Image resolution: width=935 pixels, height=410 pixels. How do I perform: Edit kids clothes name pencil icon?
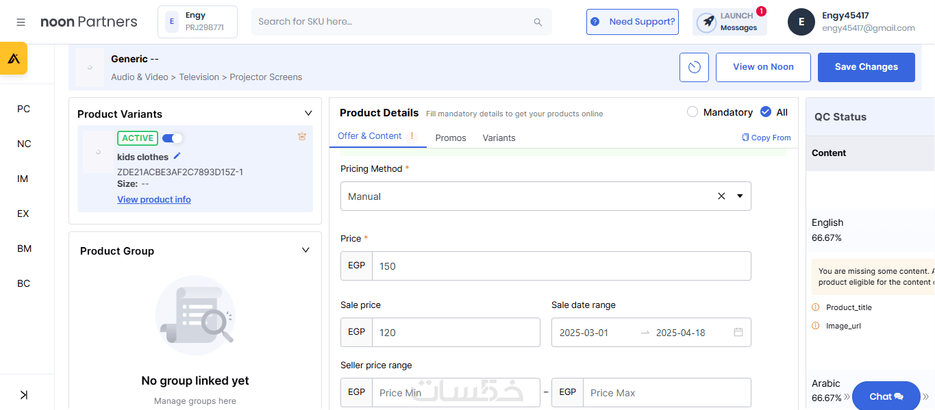tap(177, 156)
